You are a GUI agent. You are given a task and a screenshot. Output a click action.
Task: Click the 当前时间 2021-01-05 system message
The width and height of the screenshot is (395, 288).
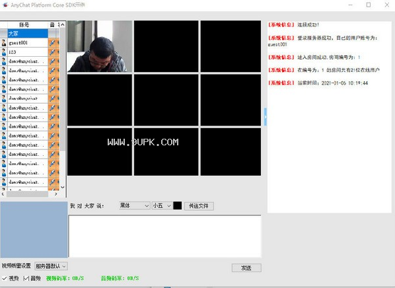pyautogui.click(x=318, y=83)
